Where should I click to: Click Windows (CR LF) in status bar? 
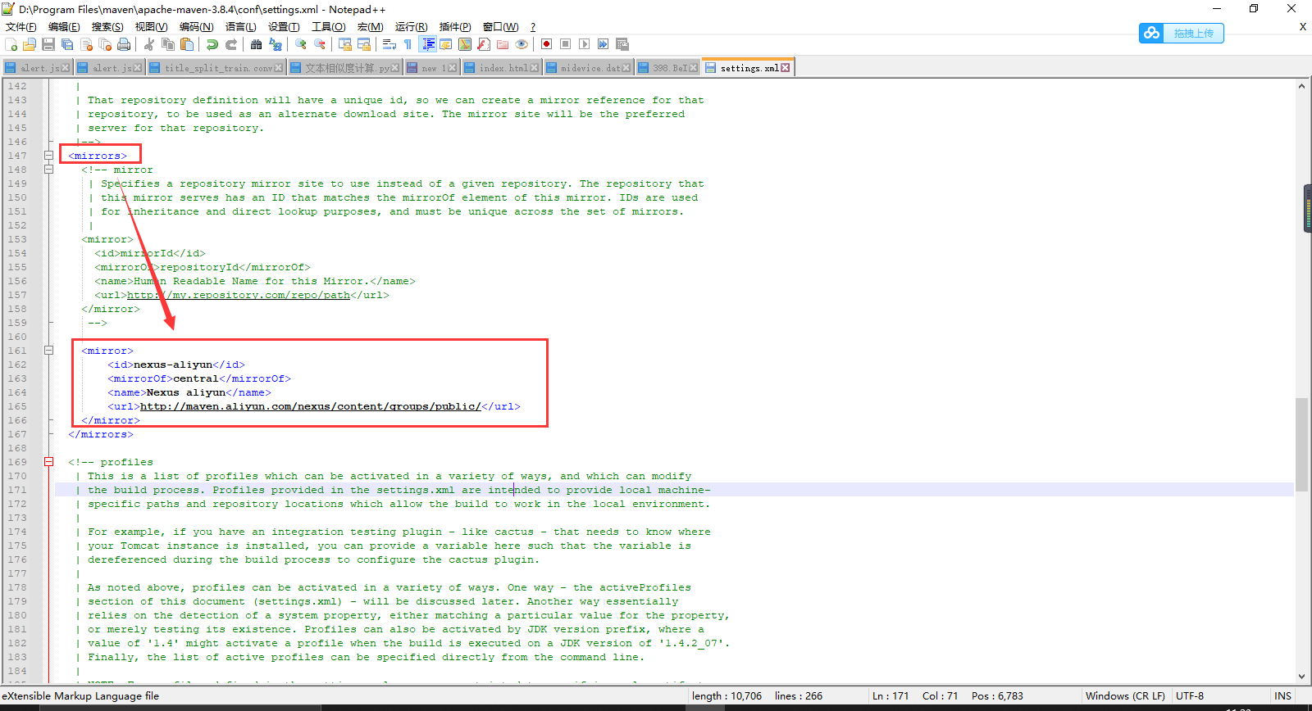pos(1125,696)
